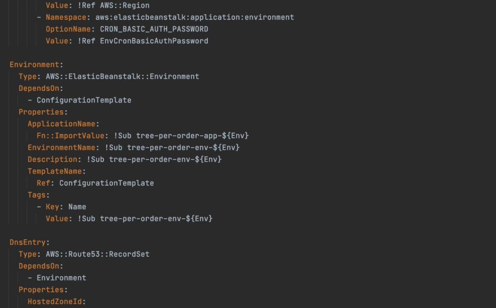Image resolution: width=496 pixels, height=308 pixels.
Task: Click the Name value of the tag Key
Action: click(x=77, y=206)
